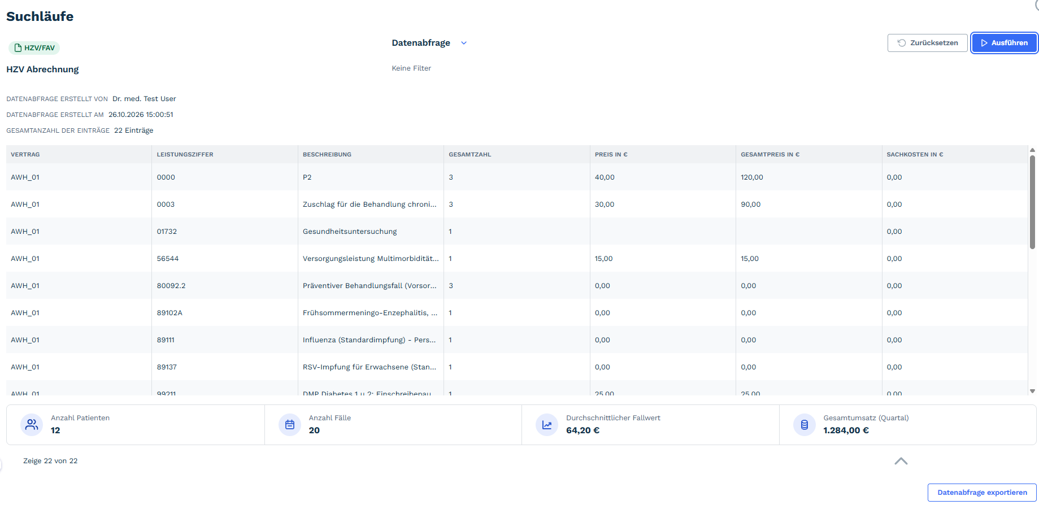Click the table's vertical scrollbar thumb

[1032, 202]
